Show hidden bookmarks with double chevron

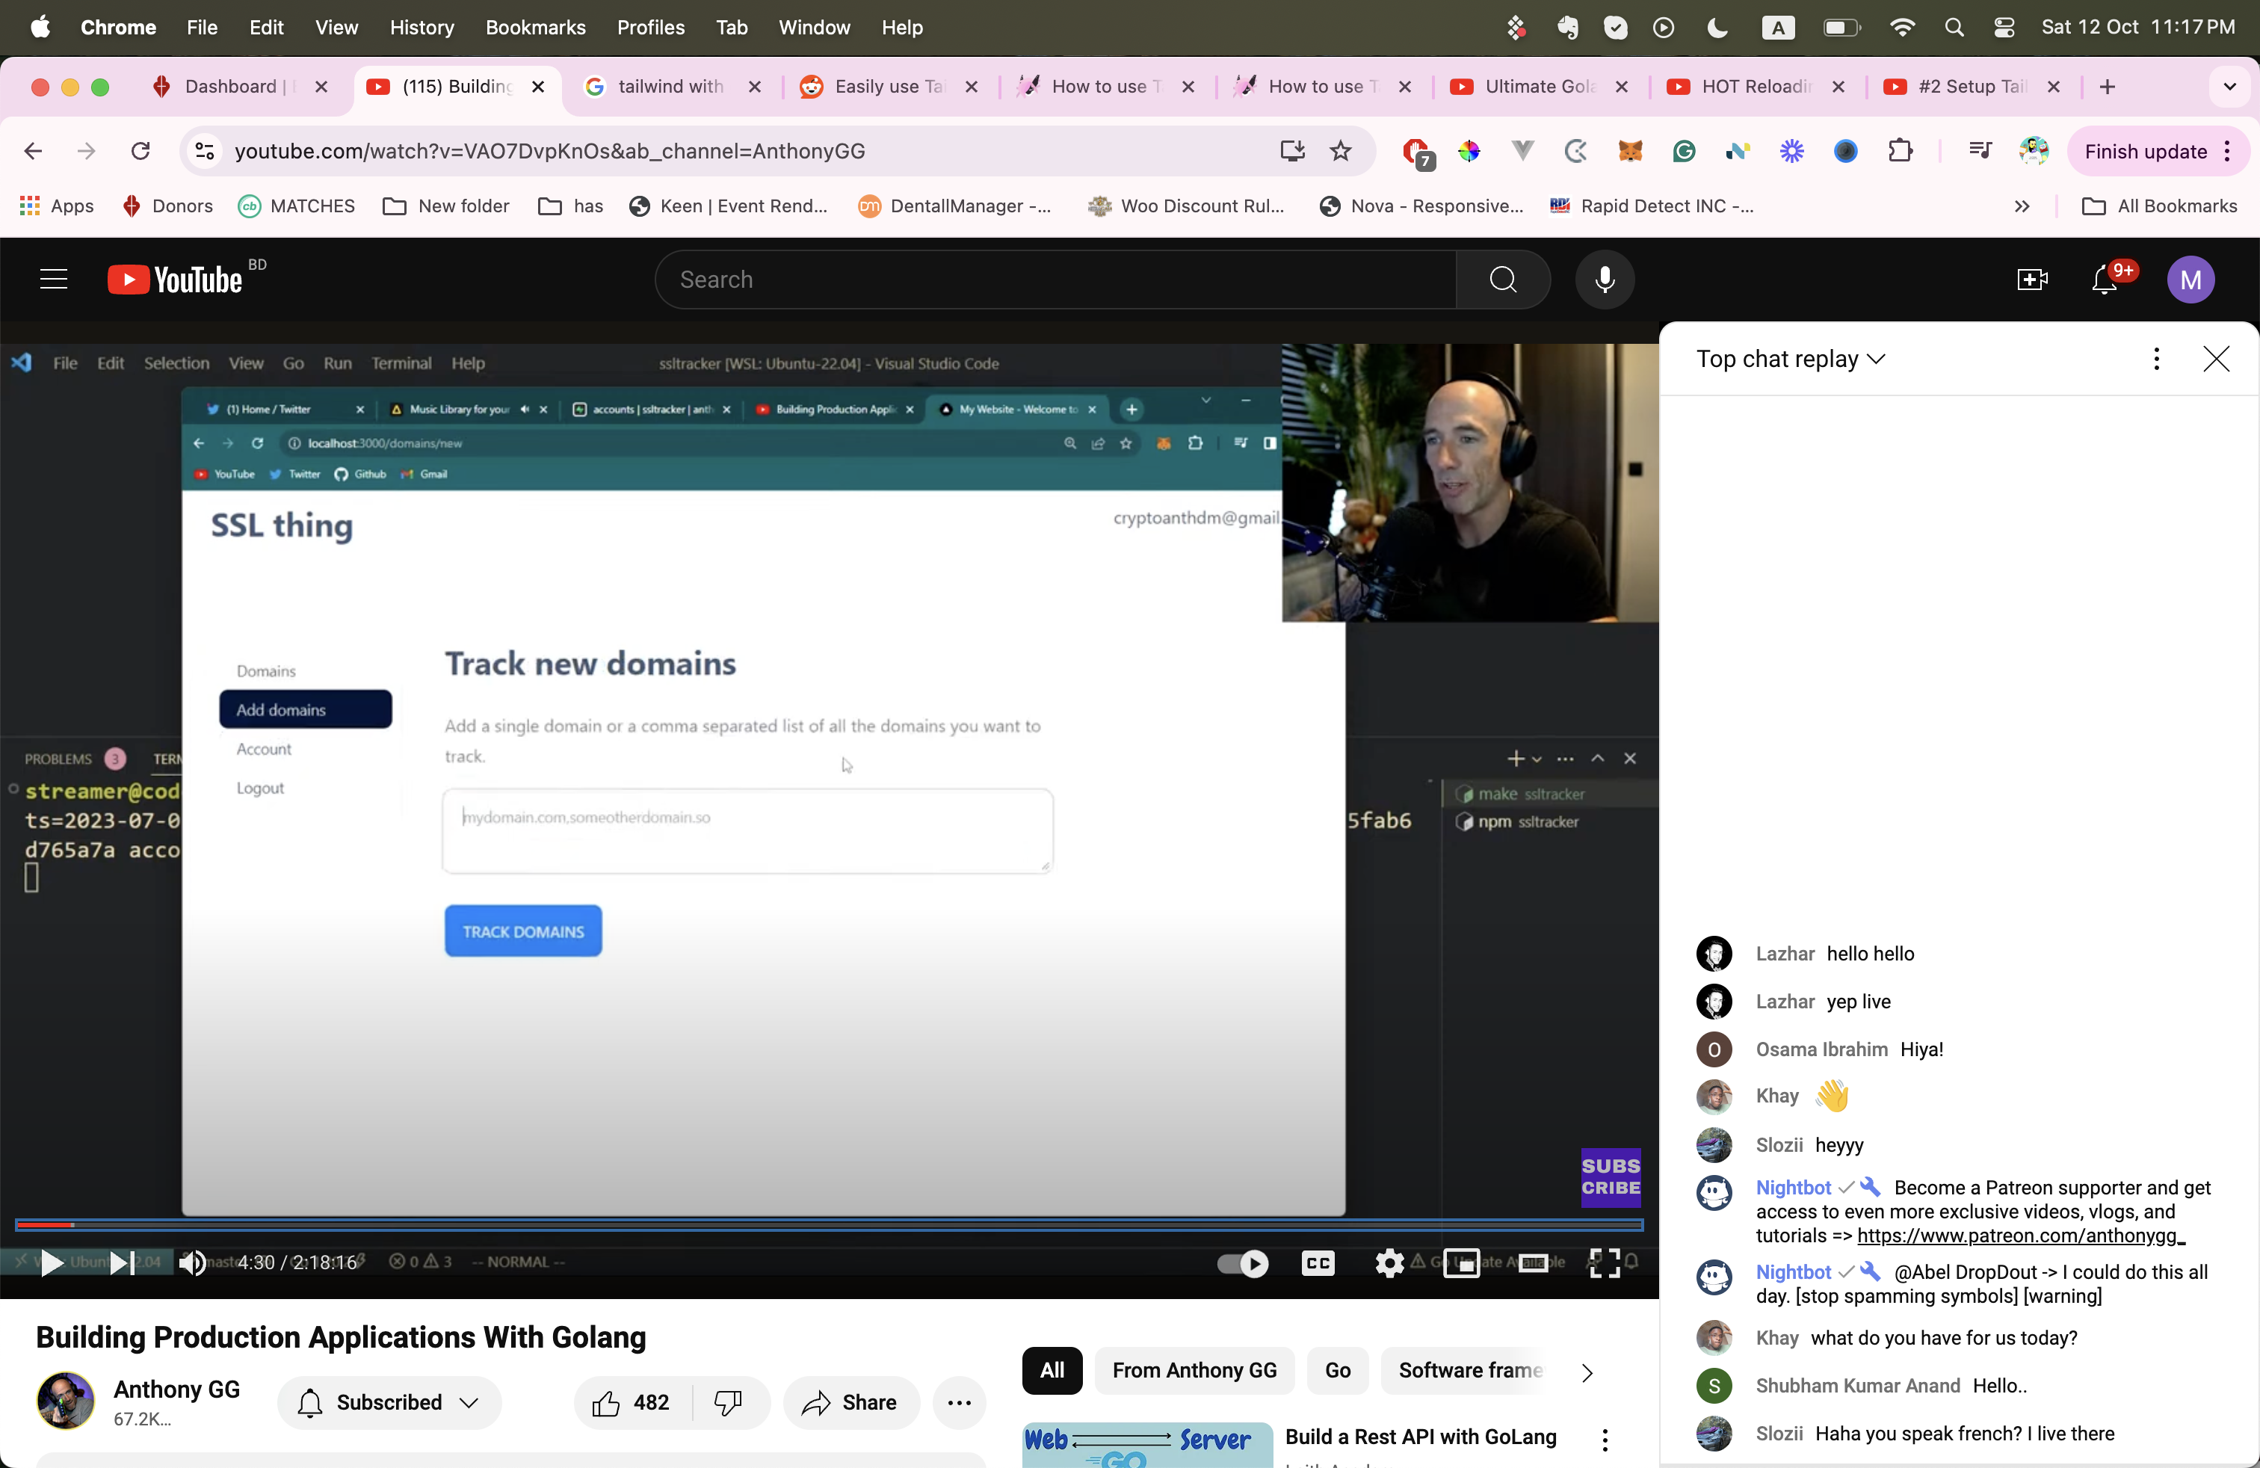pyautogui.click(x=2022, y=206)
